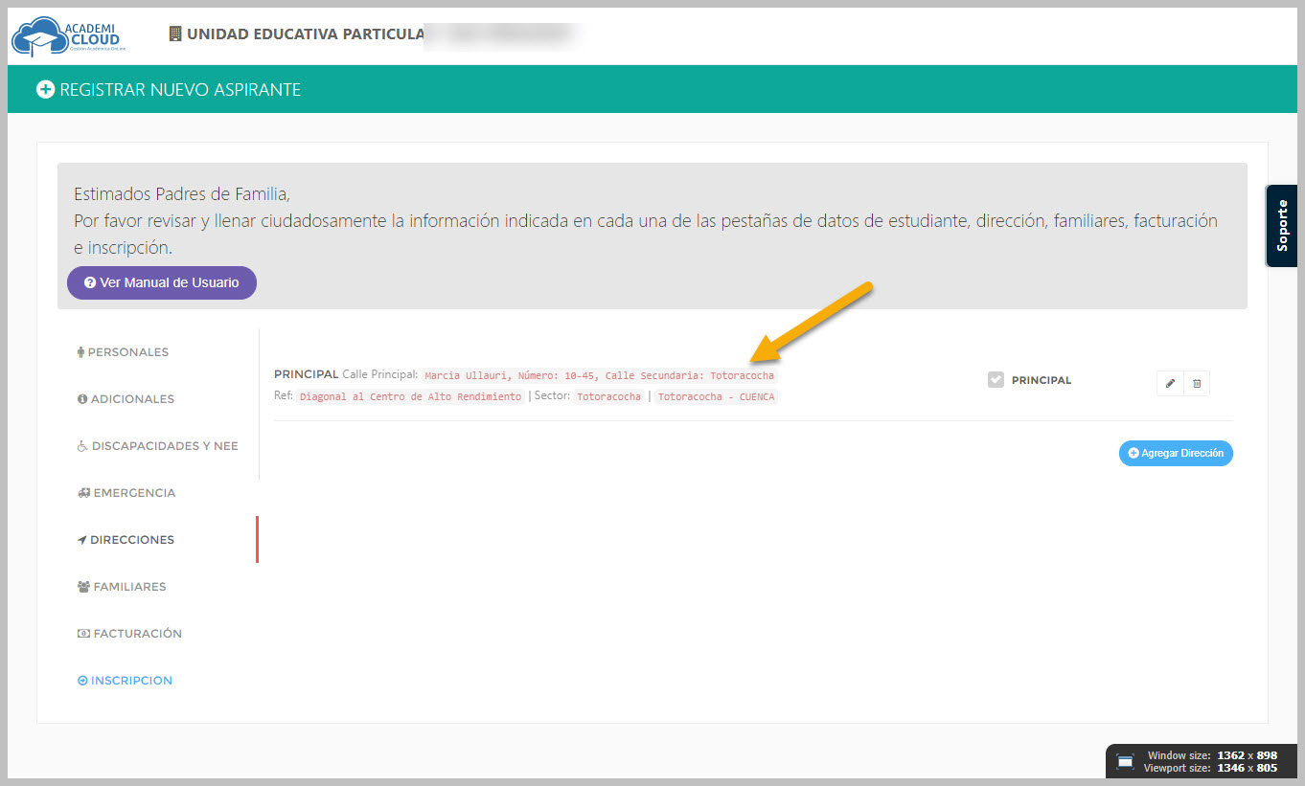Click the Diagonal al Centro de Alto Rendimiento reference
The height and width of the screenshot is (786, 1305).
410,396
